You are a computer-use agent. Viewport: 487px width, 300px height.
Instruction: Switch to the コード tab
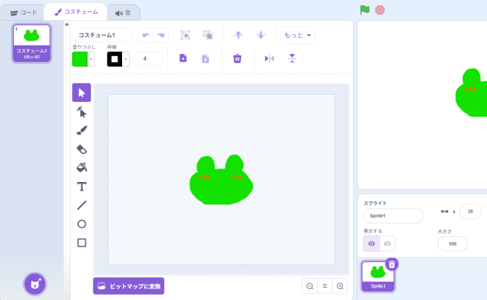[x=23, y=12]
